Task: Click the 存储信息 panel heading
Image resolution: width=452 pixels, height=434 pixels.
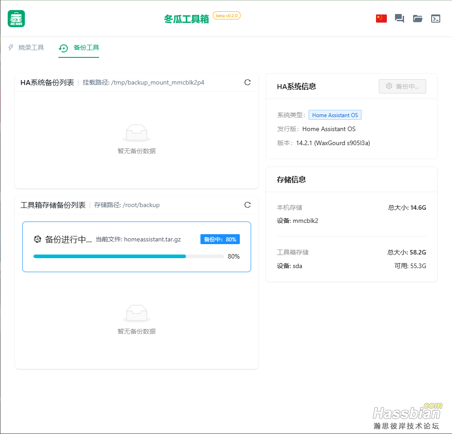Action: [291, 179]
